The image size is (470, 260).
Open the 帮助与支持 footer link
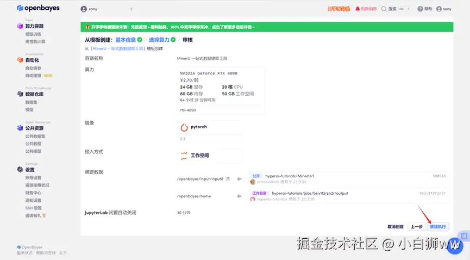[46, 253]
